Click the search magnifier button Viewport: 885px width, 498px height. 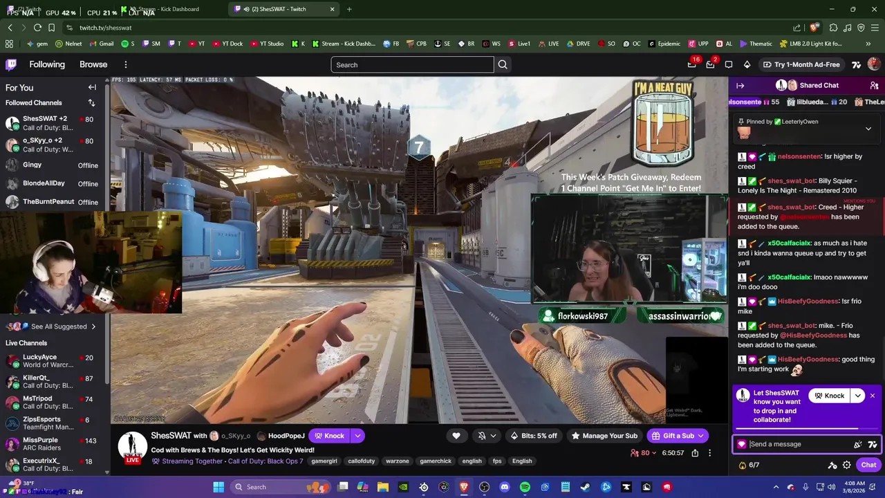pyautogui.click(x=503, y=64)
